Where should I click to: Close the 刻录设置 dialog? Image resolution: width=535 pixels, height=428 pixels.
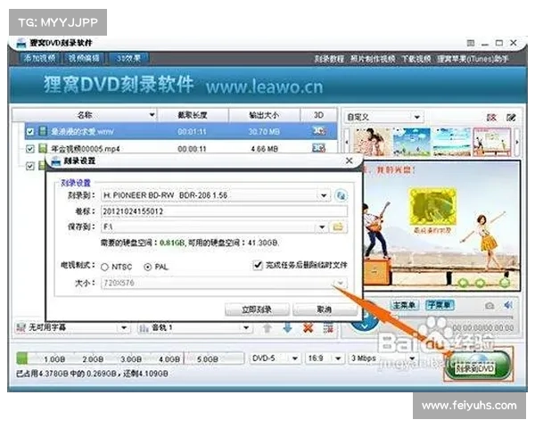[x=349, y=160]
